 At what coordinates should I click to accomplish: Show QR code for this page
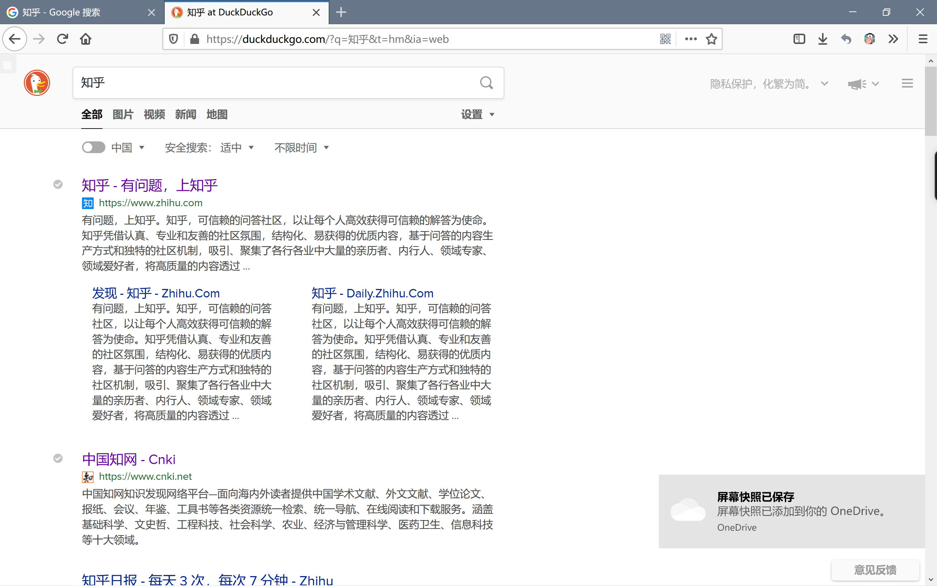665,39
